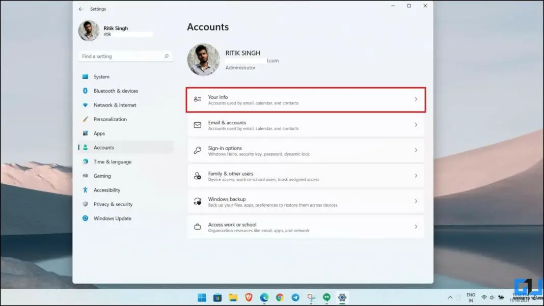Open File Explorer from the taskbar

pyautogui.click(x=232, y=298)
